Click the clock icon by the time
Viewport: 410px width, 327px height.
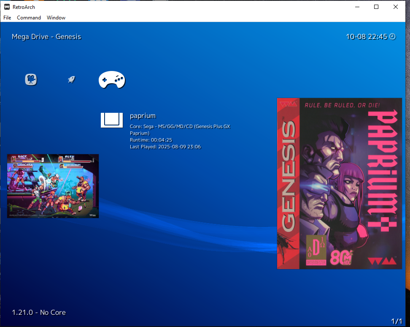tap(392, 37)
